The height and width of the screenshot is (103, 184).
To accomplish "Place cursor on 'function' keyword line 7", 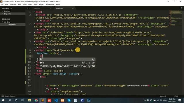I will click(42, 53).
